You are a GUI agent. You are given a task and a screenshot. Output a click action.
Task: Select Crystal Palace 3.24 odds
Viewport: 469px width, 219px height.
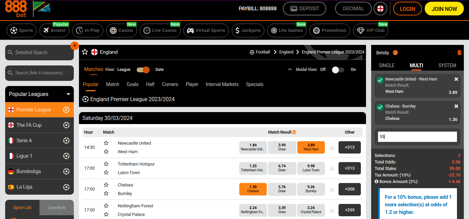(x=311, y=210)
